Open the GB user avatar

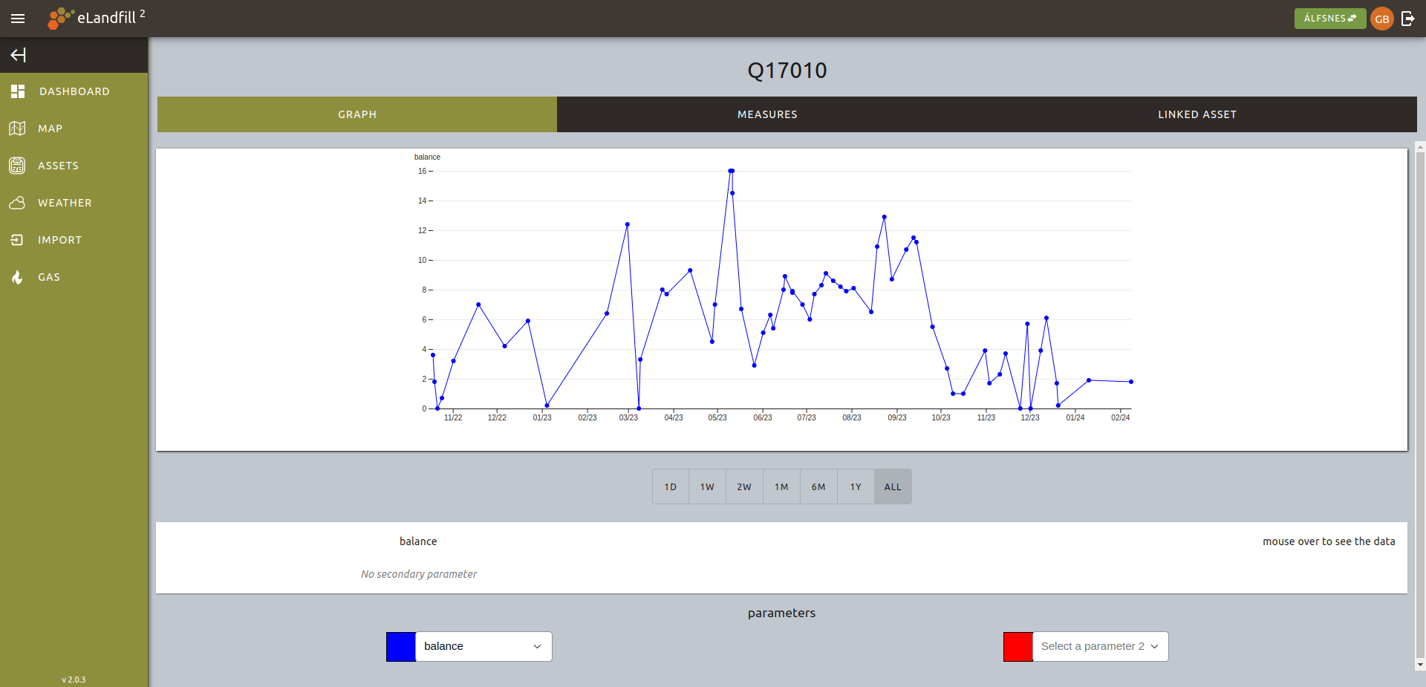(x=1381, y=19)
